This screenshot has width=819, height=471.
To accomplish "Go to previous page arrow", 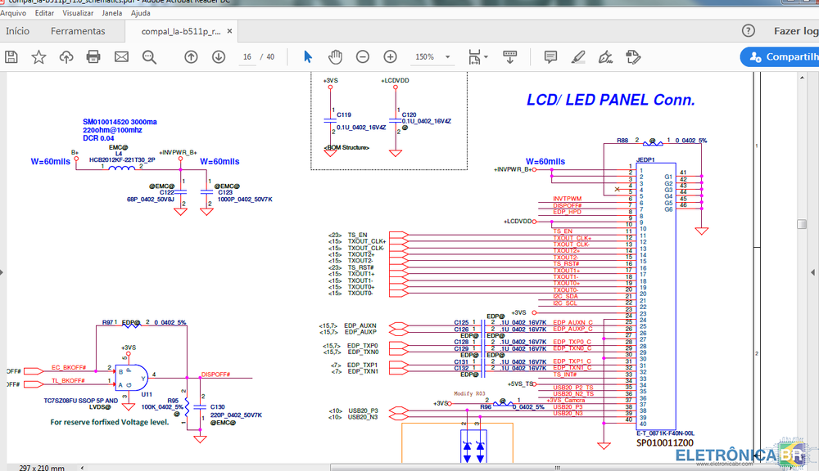I will click(191, 56).
